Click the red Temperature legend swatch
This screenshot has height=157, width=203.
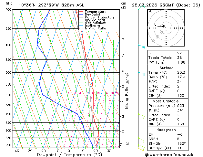[x=81, y=12]
